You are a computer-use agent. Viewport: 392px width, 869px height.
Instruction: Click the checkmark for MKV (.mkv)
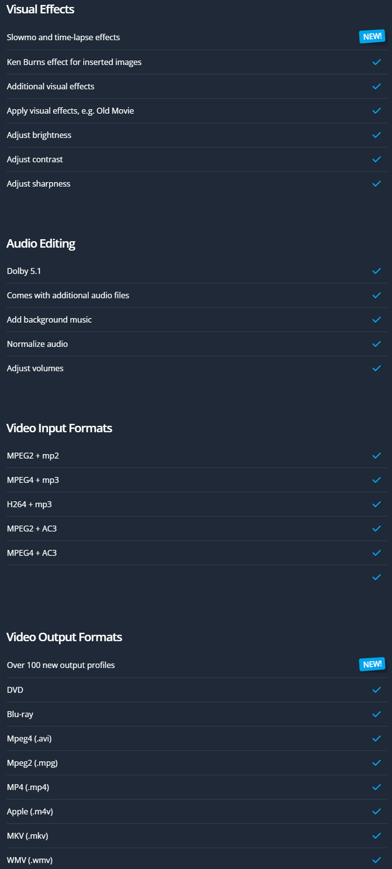click(377, 836)
